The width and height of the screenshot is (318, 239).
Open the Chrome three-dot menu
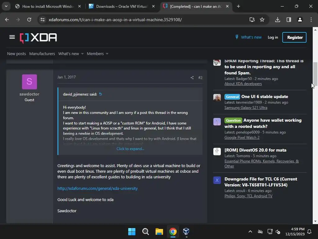311,20
